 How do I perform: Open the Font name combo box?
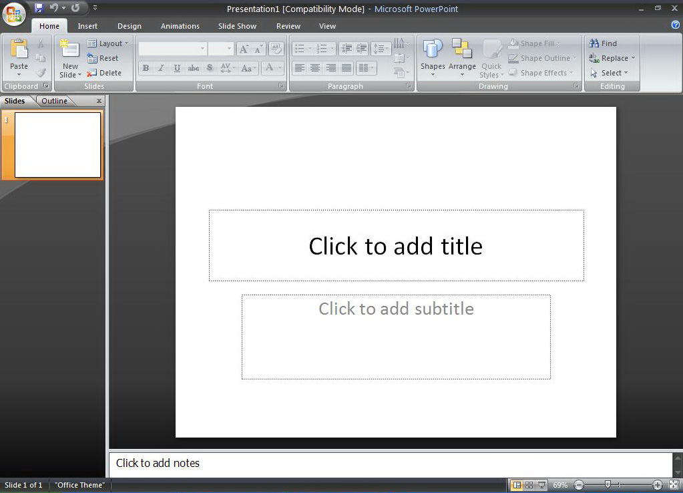click(172, 48)
